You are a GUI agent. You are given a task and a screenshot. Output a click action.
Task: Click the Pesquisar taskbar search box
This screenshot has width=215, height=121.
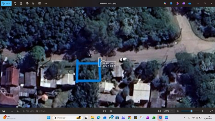[x=67, y=118]
